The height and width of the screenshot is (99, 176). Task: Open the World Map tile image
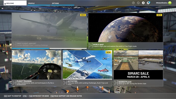(125, 28)
